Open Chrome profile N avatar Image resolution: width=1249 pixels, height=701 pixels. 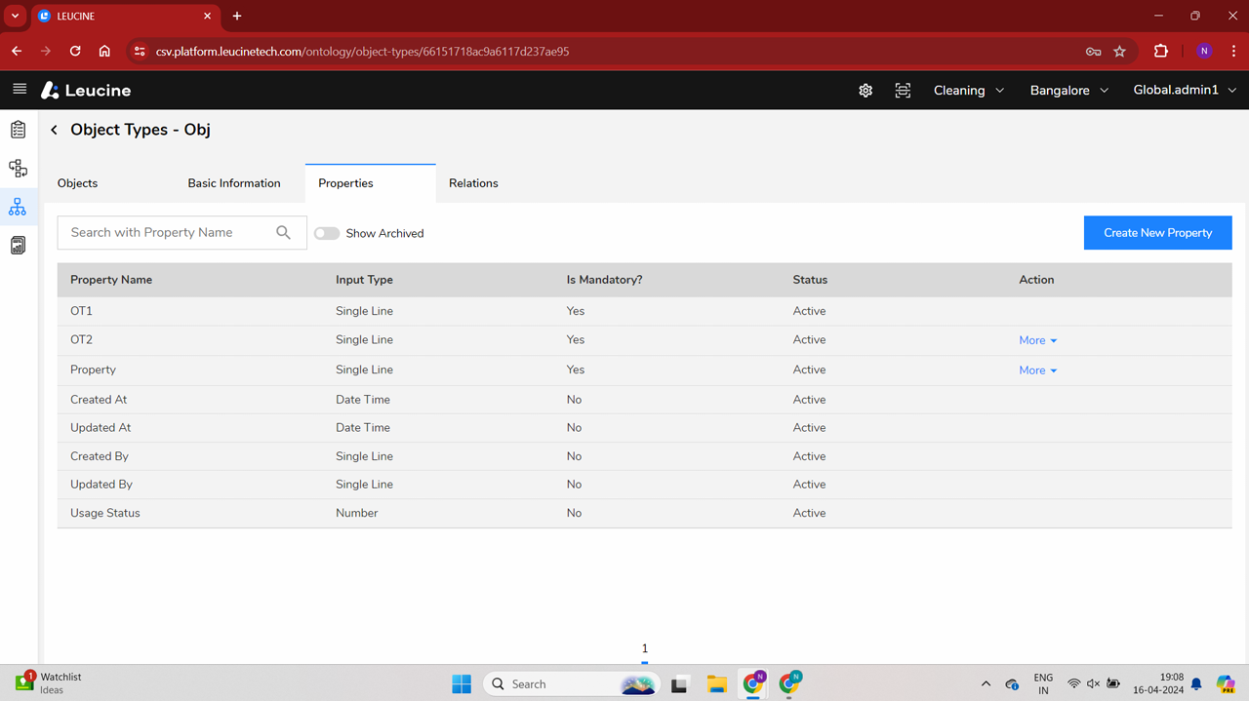[1204, 51]
